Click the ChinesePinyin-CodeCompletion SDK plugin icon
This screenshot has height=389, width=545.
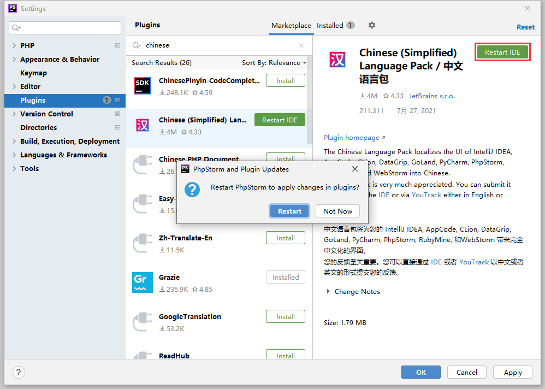click(x=143, y=86)
